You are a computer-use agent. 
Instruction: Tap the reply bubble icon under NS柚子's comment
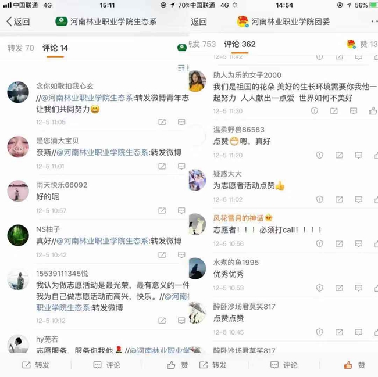(181, 254)
